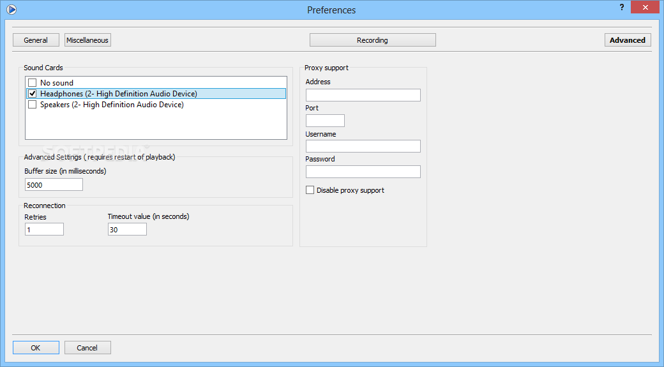The width and height of the screenshot is (664, 367).
Task: Click the Buffer size input field
Action: click(54, 184)
